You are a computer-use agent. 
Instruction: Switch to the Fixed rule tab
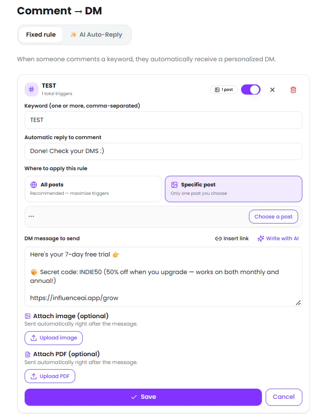(41, 35)
